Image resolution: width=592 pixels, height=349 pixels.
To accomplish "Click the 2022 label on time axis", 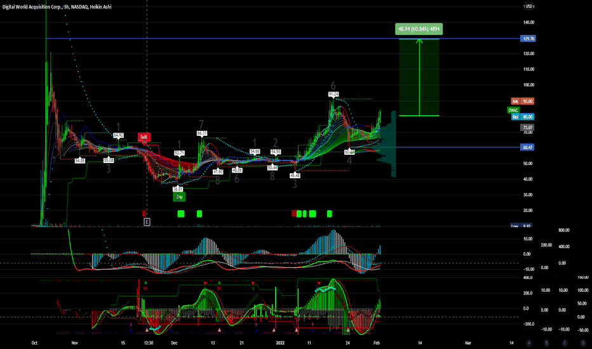I will tap(280, 343).
